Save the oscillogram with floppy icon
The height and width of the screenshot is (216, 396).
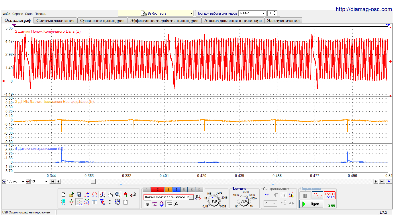79,195
